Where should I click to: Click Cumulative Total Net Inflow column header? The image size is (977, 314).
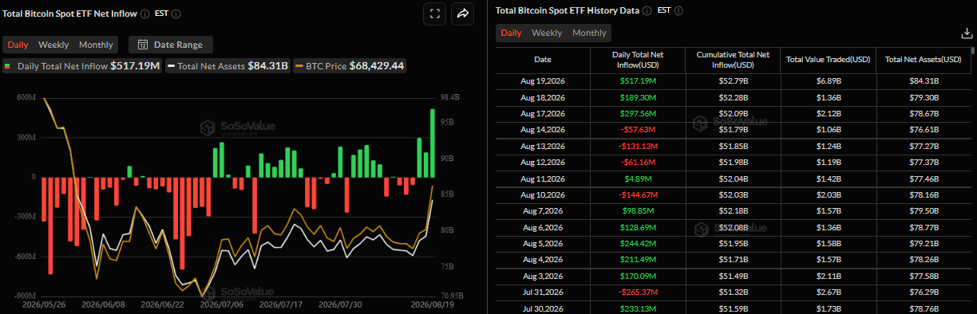pos(733,60)
